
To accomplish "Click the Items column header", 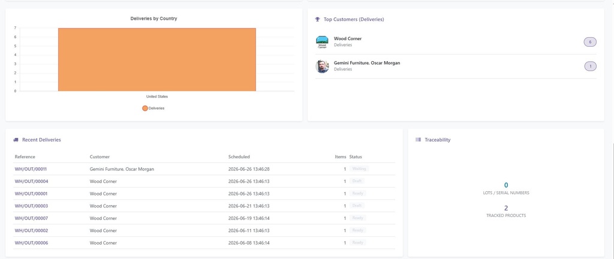I will (341, 157).
